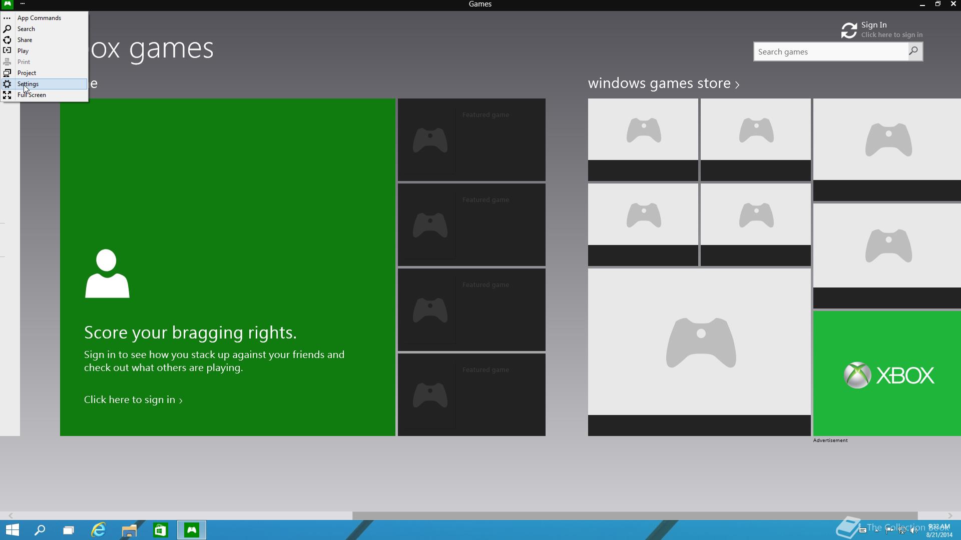Screen dimensions: 961x540
Task: Launch Internet Explorer from taskbar
Action: (99, 530)
